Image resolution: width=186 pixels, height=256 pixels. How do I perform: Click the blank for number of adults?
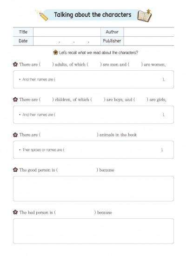(46, 65)
